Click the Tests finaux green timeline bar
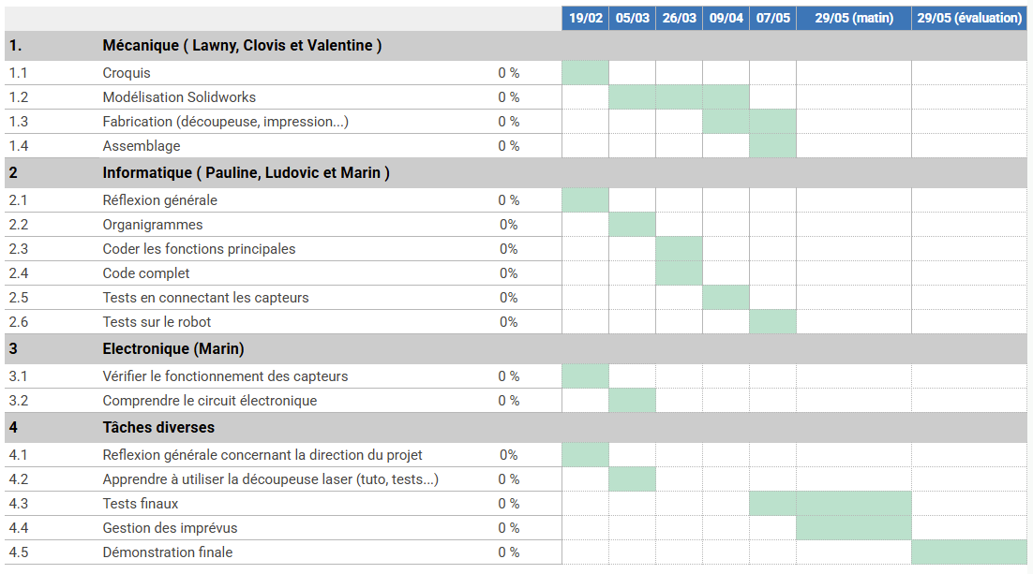Screen dimensions: 1033x574 pyautogui.click(x=830, y=504)
